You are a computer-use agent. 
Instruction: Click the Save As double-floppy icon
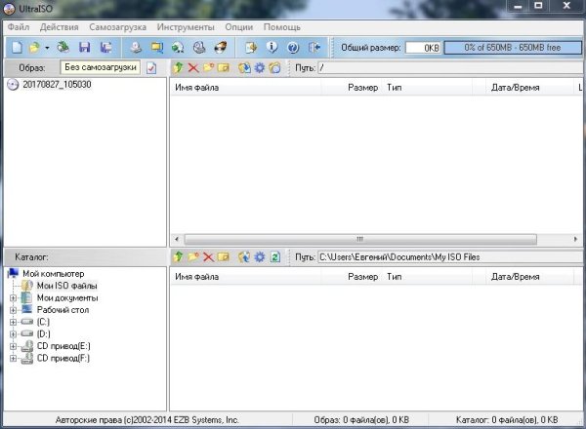(x=106, y=48)
